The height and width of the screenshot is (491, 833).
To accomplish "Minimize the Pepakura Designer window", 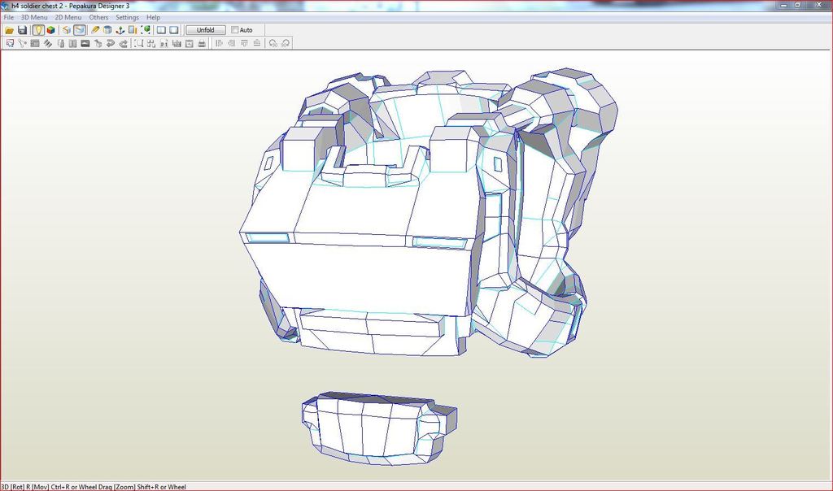I will (784, 5).
